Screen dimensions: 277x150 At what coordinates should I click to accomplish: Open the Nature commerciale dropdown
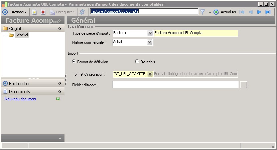pos(150,42)
